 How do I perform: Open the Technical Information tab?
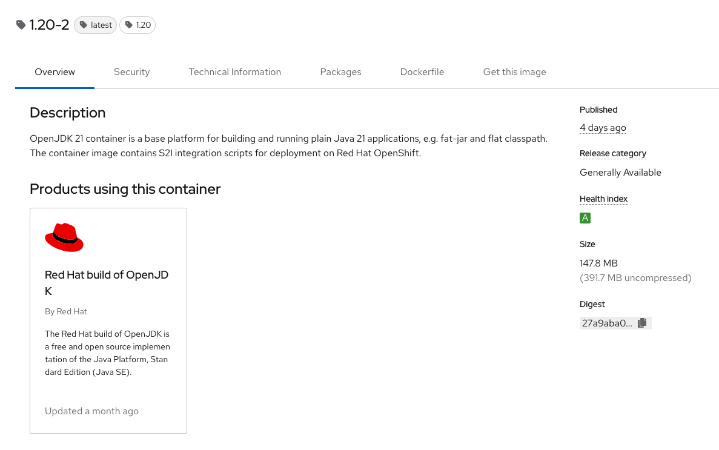tap(235, 72)
